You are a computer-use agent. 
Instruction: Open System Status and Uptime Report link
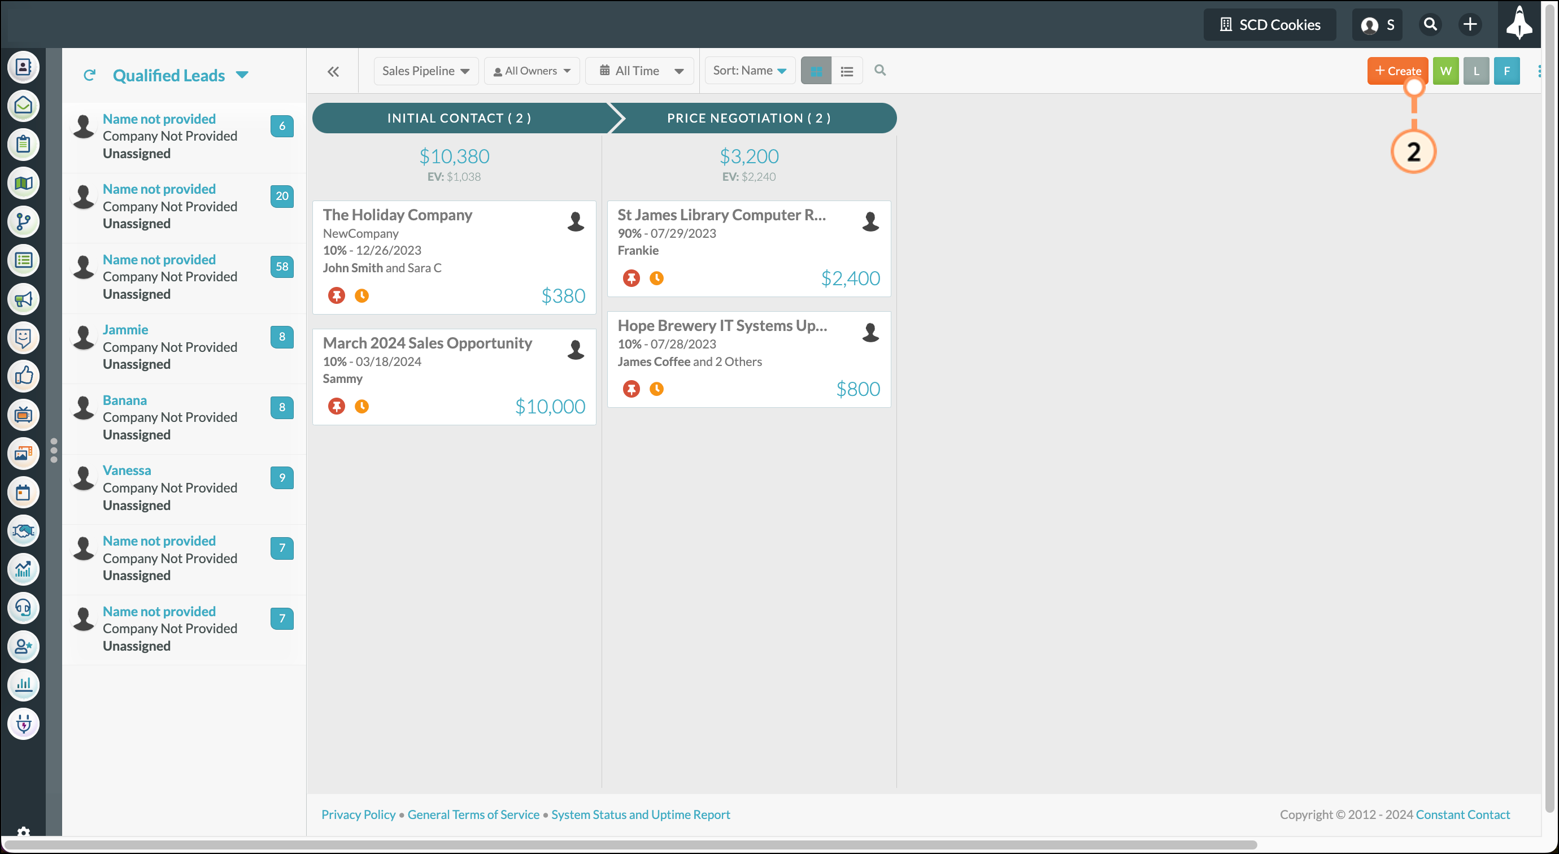coord(641,814)
